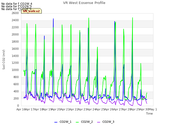Screen dimensions: 169x127
Task: Click the 2400 y-axis tick label
Action: point(15,20)
